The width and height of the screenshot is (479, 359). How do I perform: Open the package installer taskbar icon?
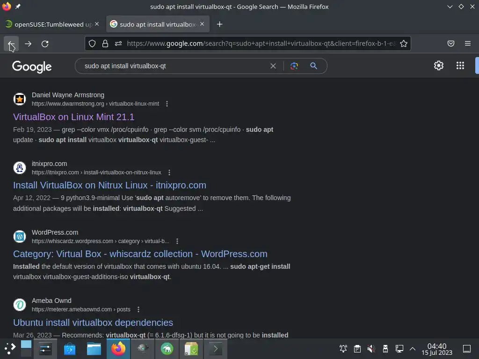click(x=191, y=349)
